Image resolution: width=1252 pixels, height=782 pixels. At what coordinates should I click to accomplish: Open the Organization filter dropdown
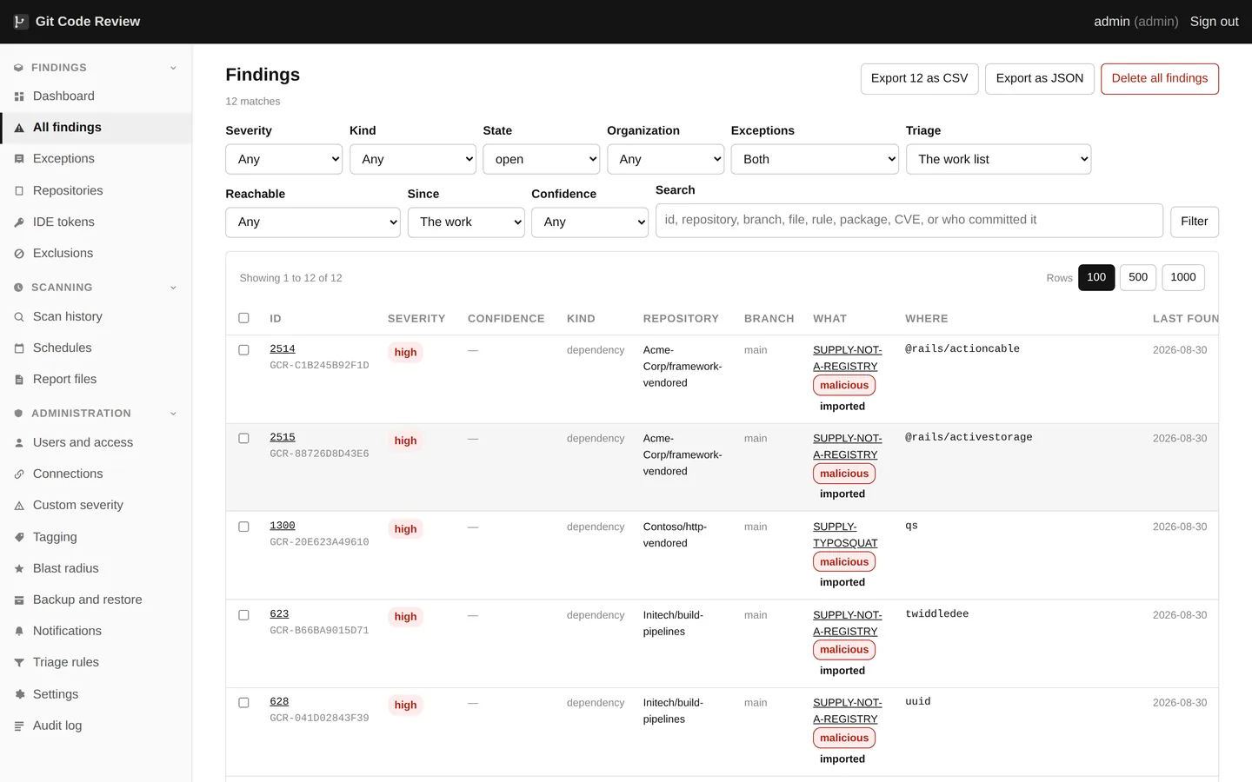666,159
